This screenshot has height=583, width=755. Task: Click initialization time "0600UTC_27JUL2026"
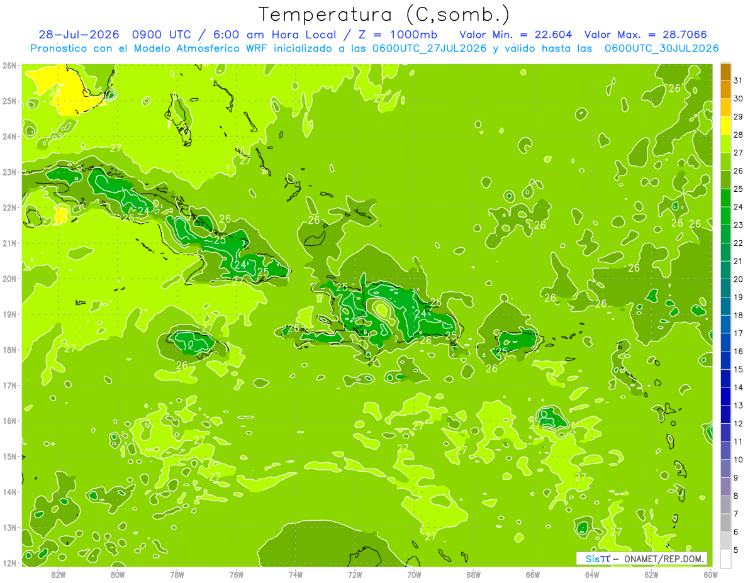[x=429, y=48]
